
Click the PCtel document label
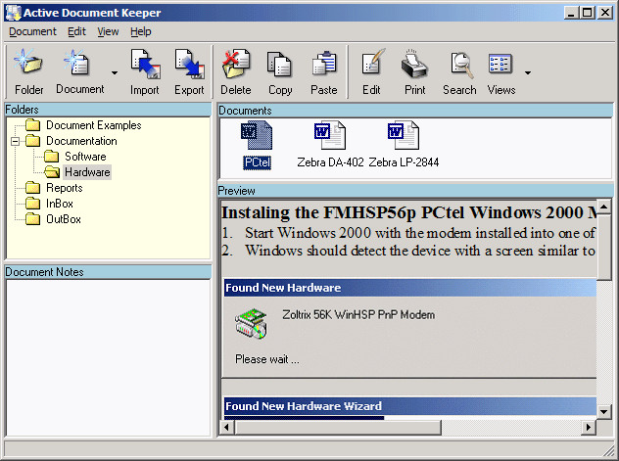pos(257,162)
